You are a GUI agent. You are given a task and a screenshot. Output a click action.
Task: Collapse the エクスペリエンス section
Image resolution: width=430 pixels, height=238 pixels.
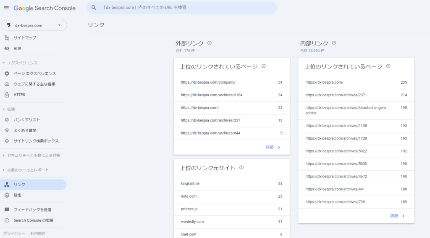(3, 63)
